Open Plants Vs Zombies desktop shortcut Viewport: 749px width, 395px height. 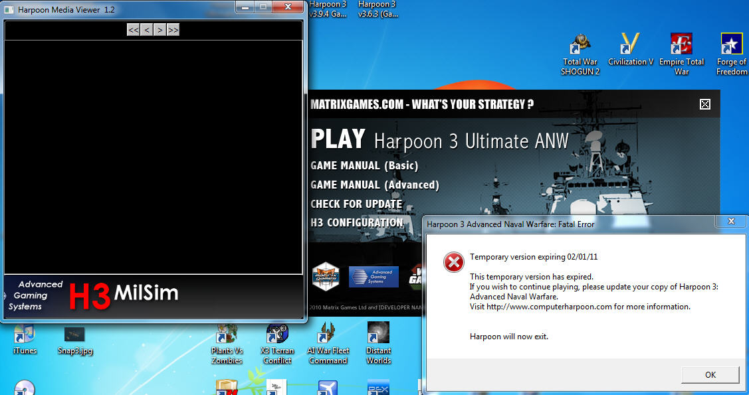click(x=227, y=345)
